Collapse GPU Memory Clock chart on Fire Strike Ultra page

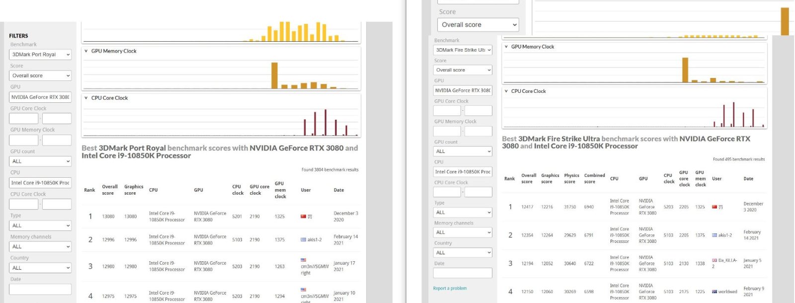(x=506, y=47)
